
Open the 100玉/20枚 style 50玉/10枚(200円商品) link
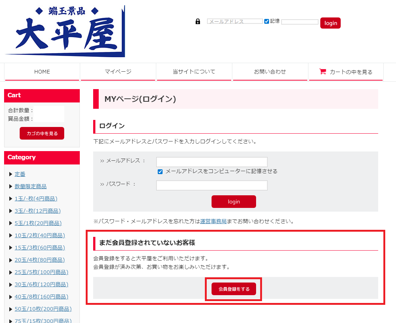coord(43,309)
